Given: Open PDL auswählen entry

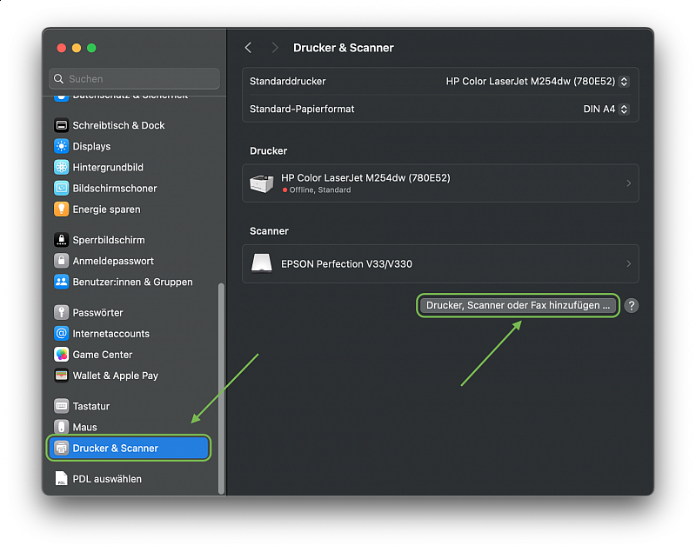Looking at the screenshot, I should pos(129,479).
